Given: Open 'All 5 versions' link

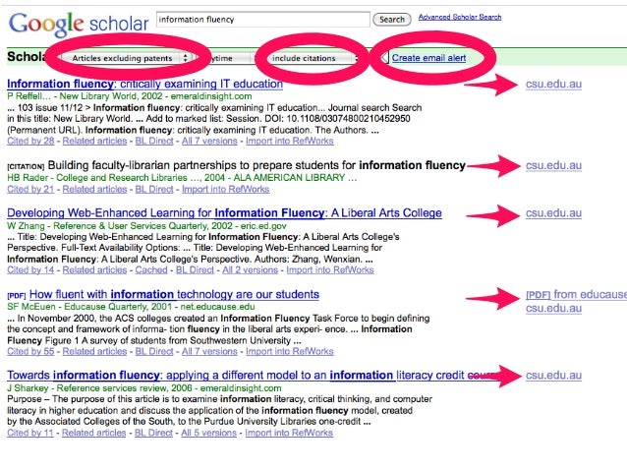Looking at the screenshot, I should pos(208,433).
